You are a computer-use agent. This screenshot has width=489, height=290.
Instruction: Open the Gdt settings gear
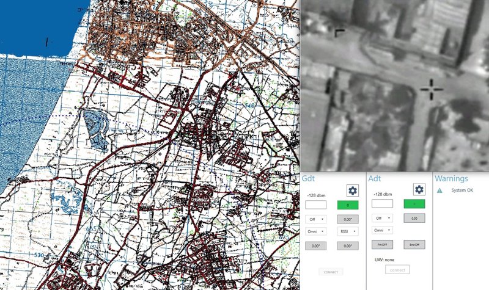pyautogui.click(x=352, y=190)
